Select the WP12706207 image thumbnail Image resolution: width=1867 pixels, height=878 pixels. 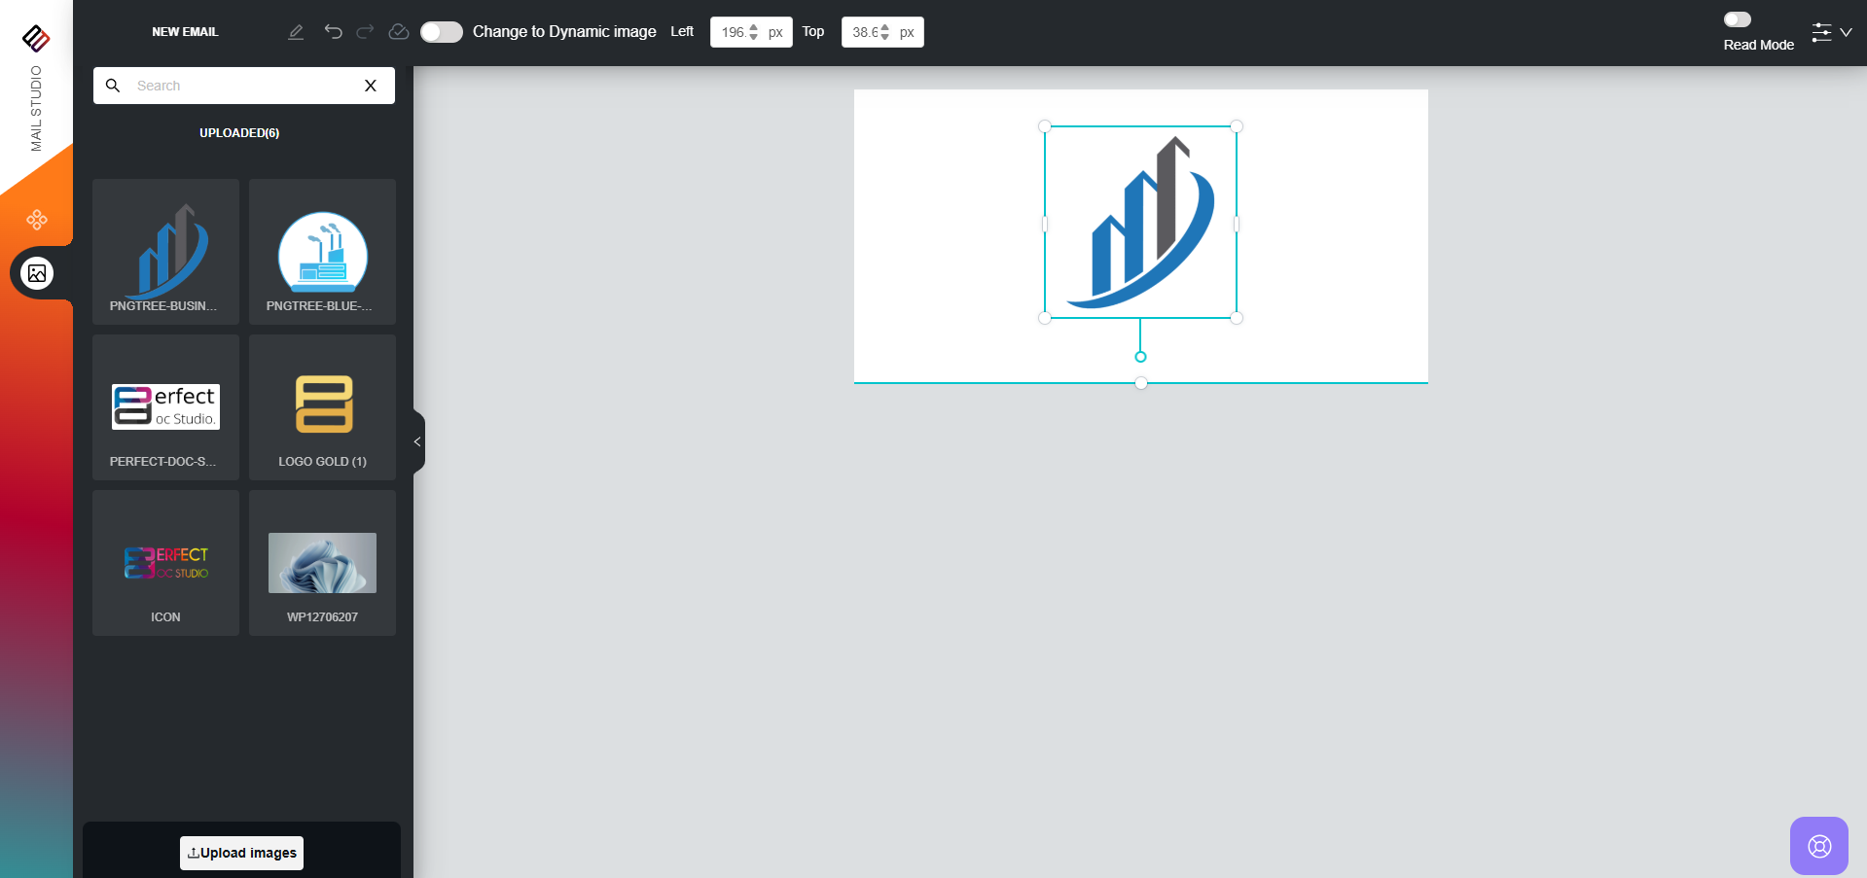pos(322,563)
